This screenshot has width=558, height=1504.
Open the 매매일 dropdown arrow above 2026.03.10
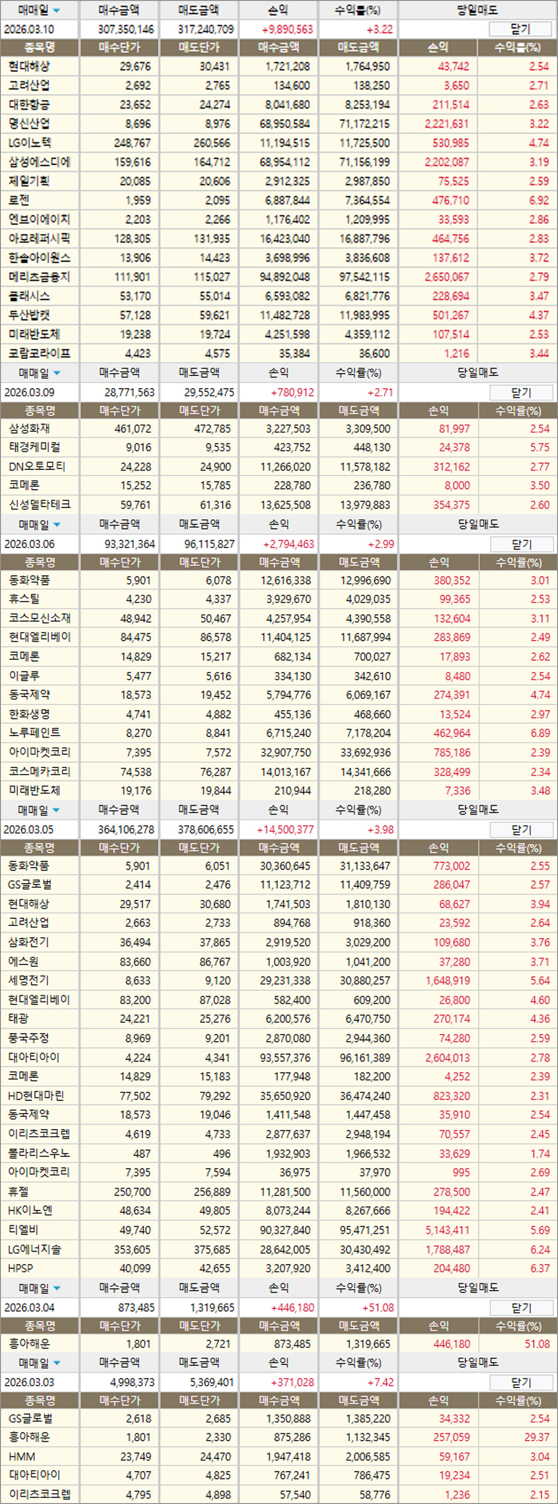point(56,11)
